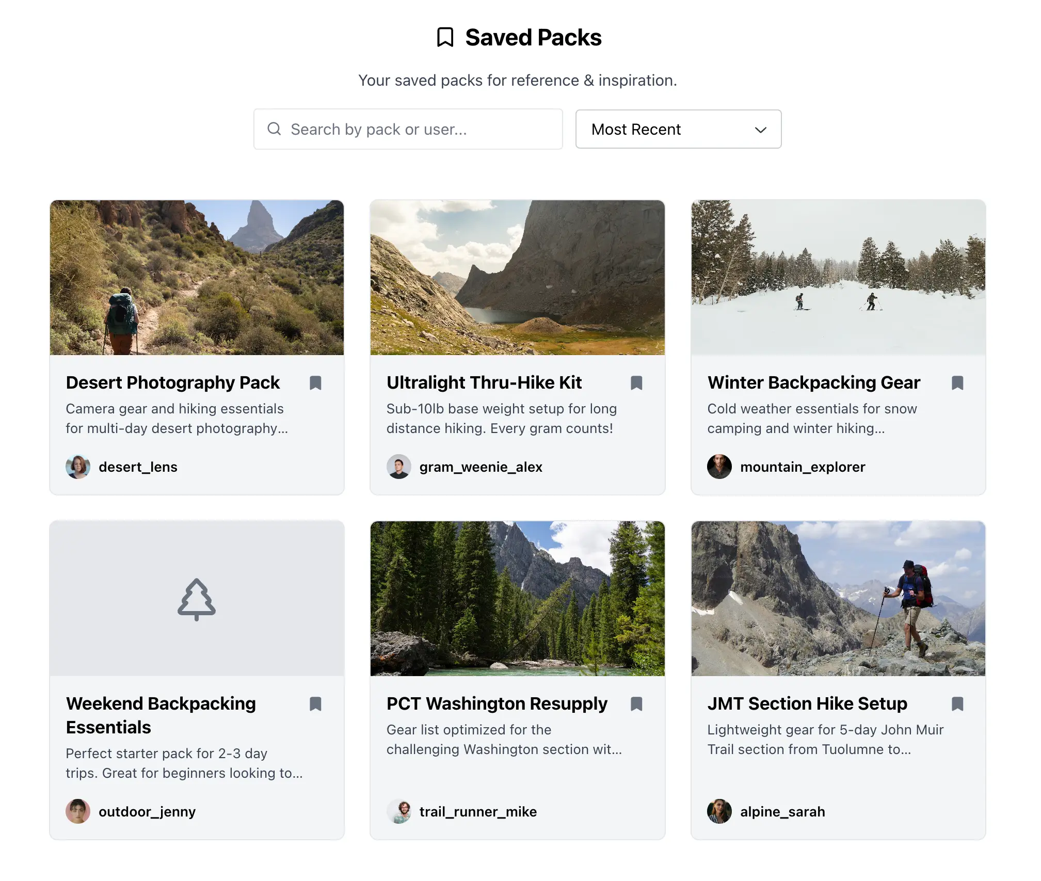Click the magnifier search icon

click(274, 129)
